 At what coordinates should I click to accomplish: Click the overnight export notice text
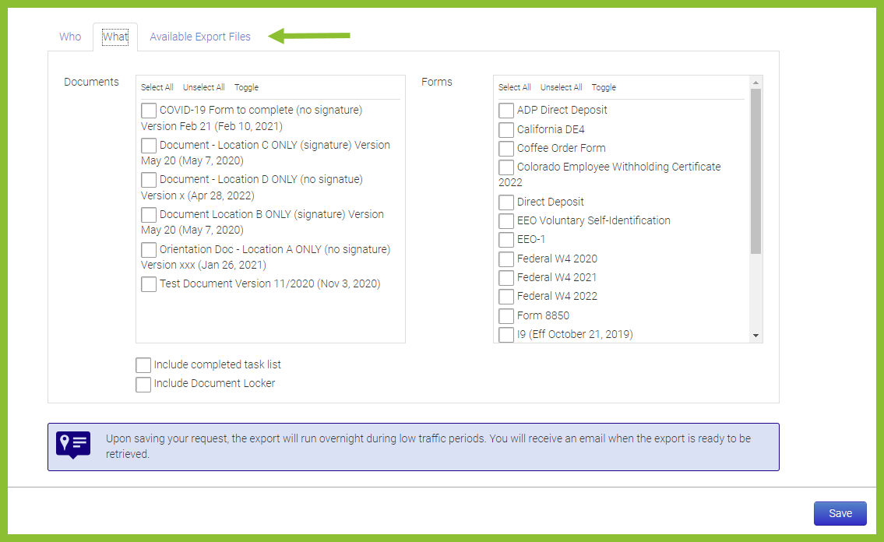428,446
